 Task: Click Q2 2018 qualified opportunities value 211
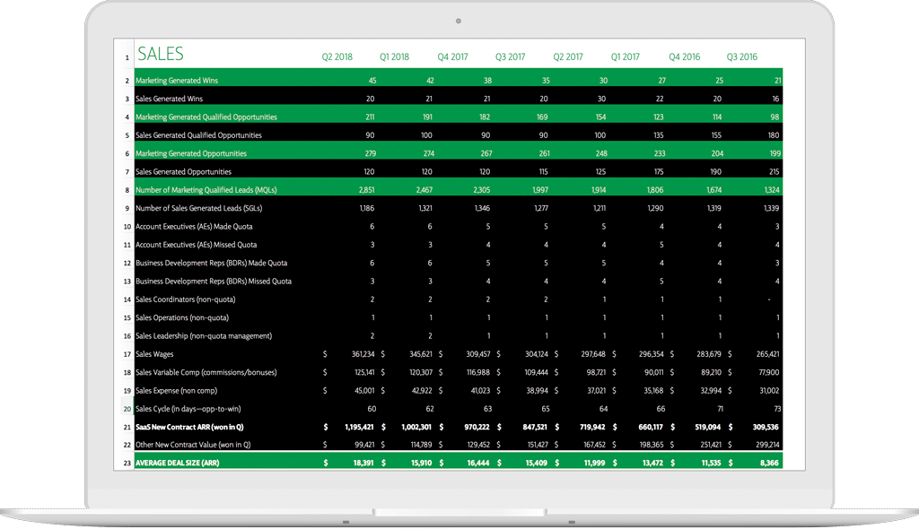370,117
